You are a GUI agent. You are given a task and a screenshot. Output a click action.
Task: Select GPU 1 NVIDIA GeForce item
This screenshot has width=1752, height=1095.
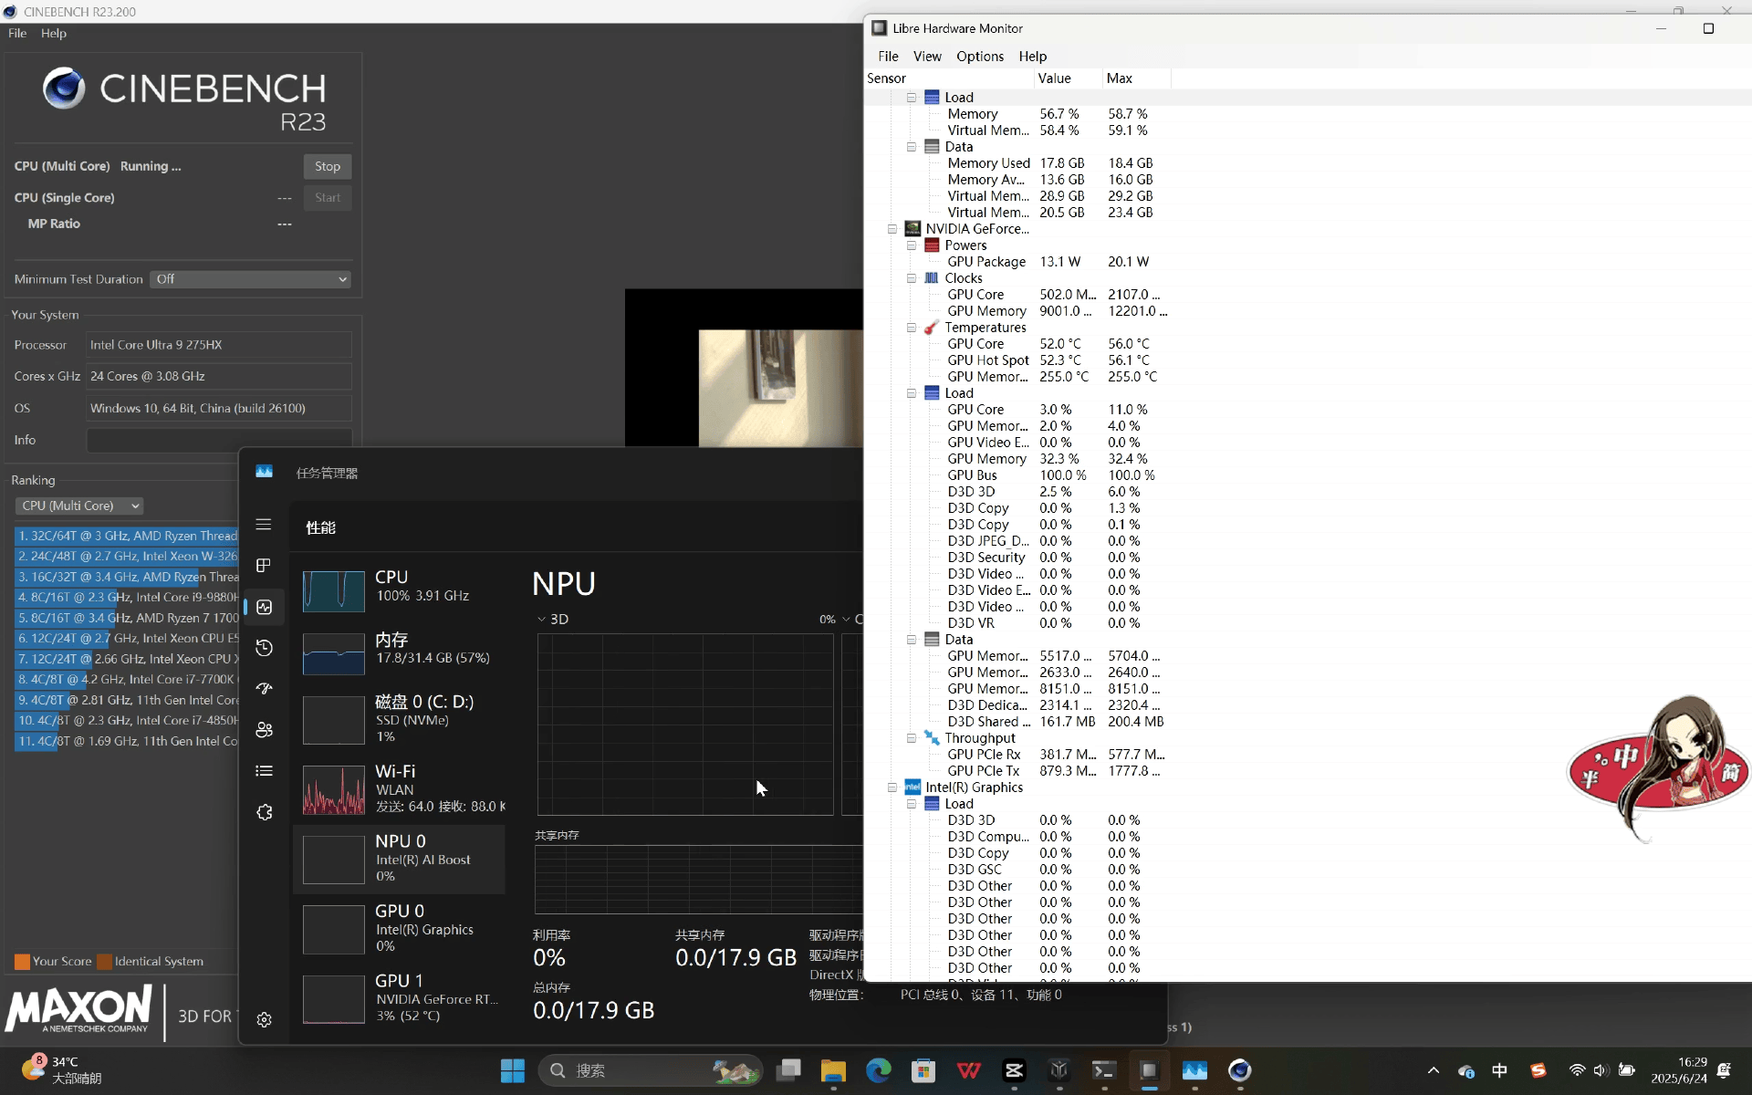399,998
